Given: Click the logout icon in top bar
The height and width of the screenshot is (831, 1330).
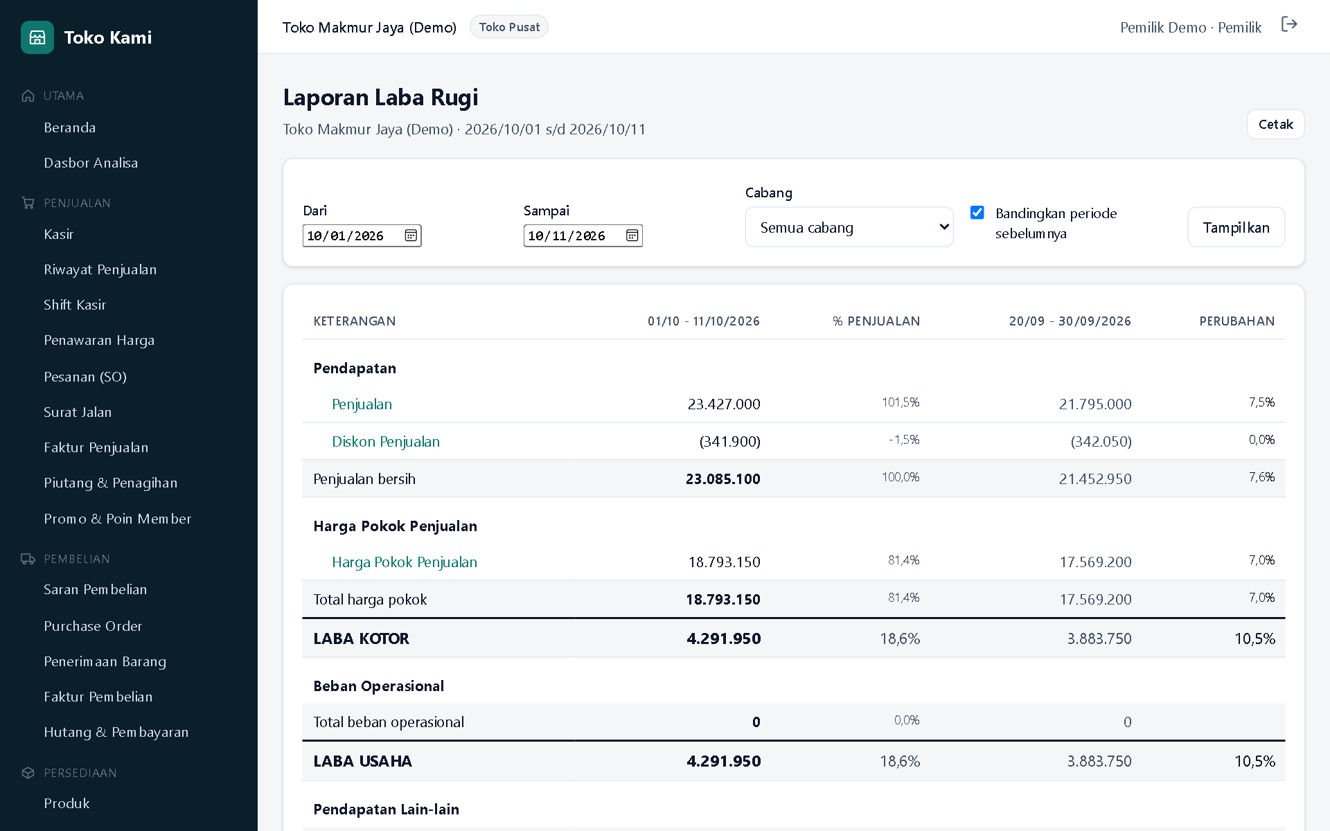Looking at the screenshot, I should click(x=1289, y=25).
